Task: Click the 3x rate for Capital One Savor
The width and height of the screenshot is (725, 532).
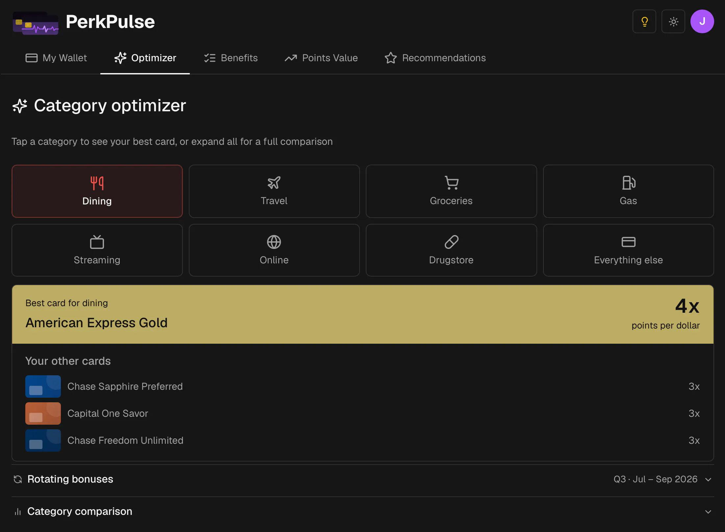Action: point(694,413)
